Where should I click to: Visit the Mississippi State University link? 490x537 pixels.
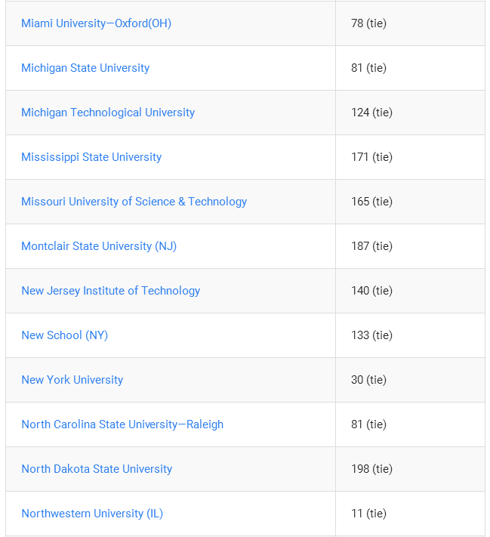[x=91, y=157]
